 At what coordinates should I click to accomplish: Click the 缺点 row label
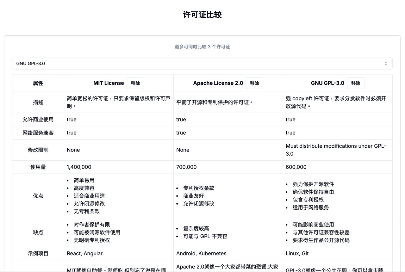(38, 232)
